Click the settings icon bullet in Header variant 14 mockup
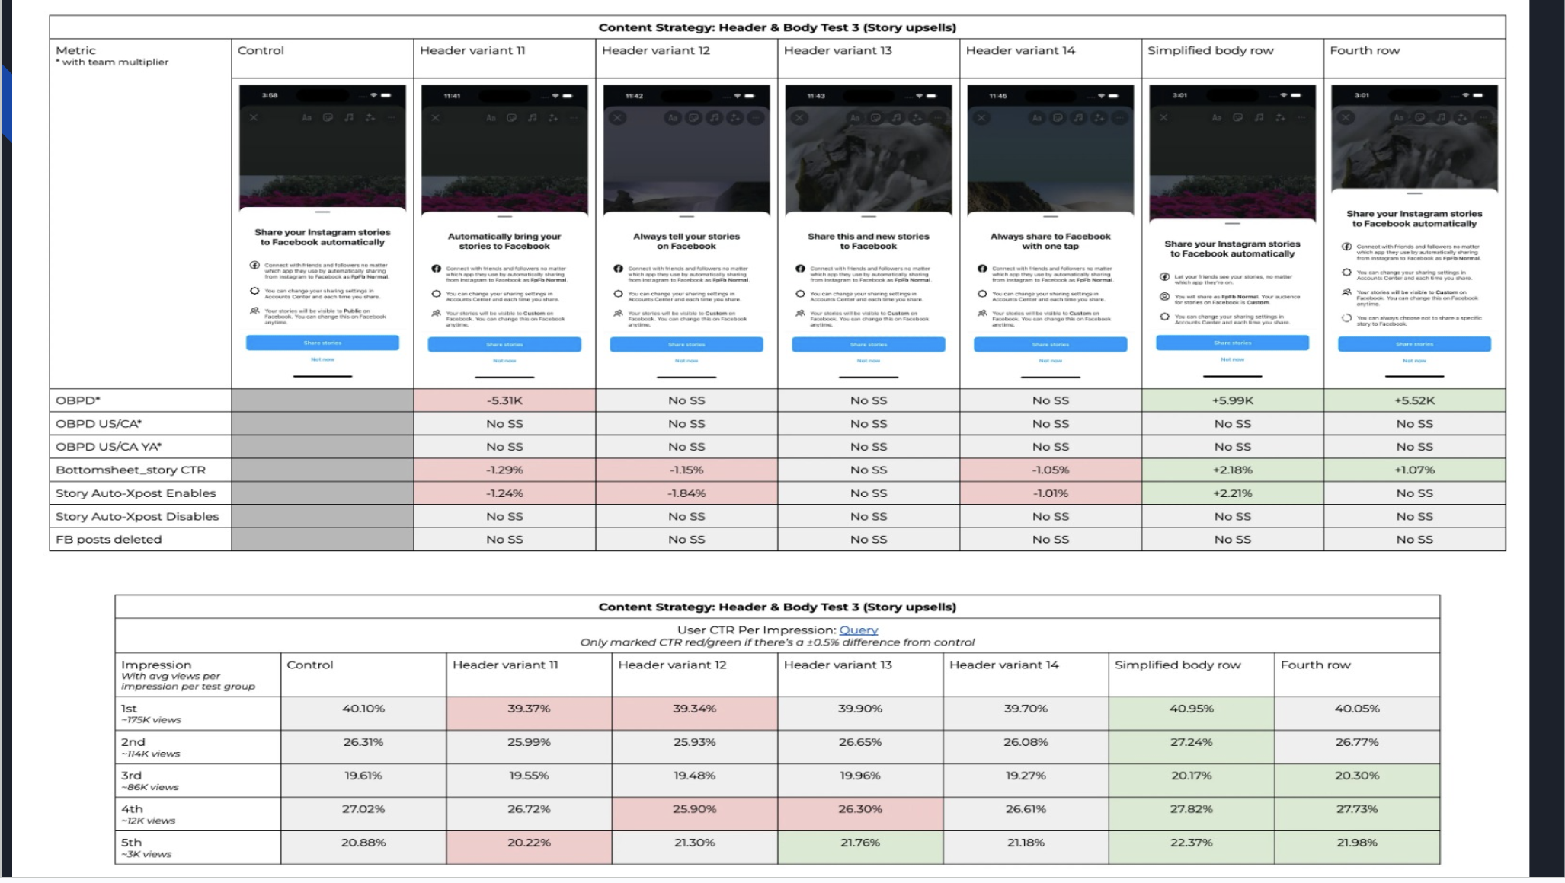 (x=982, y=294)
